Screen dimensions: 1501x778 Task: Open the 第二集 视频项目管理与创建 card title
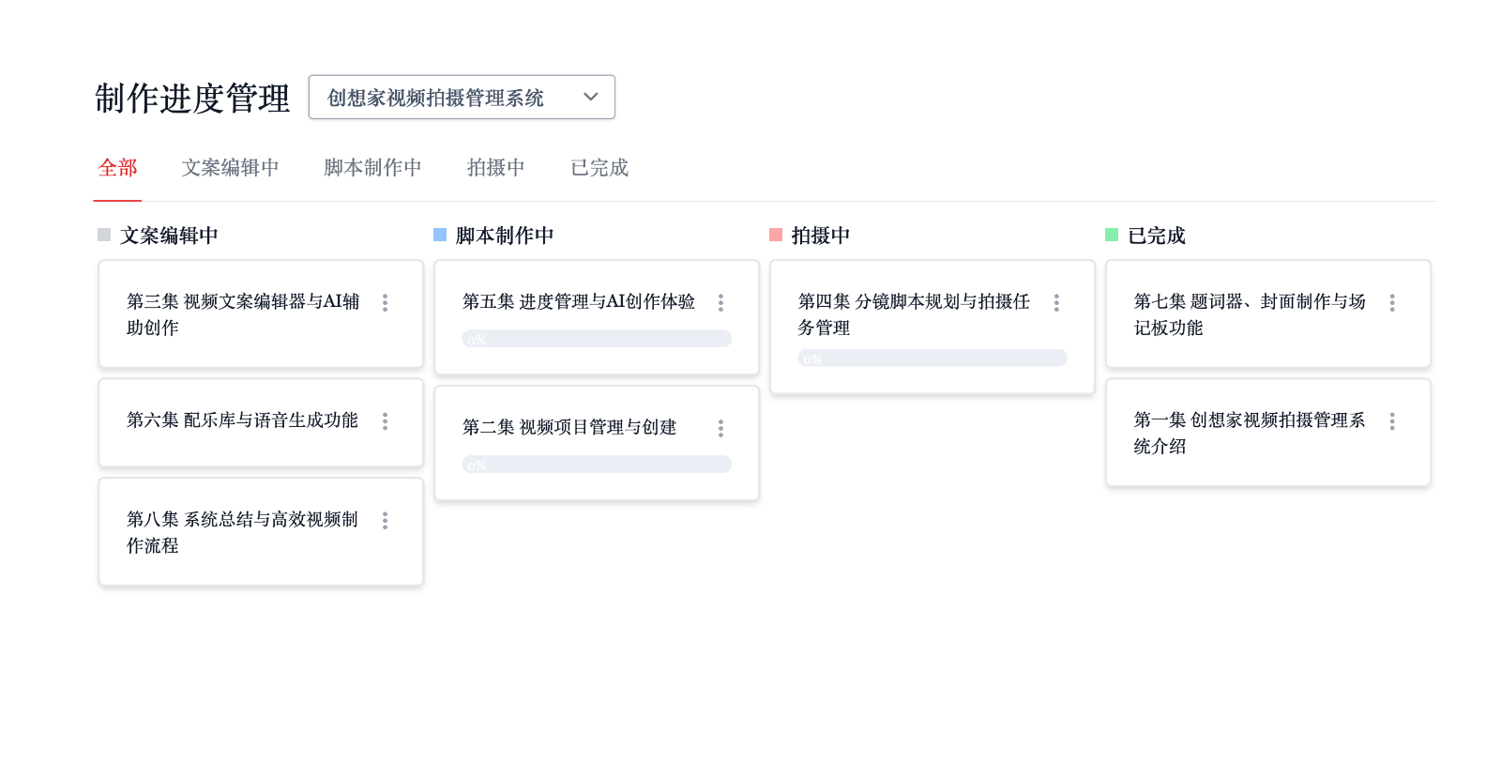[x=569, y=428]
